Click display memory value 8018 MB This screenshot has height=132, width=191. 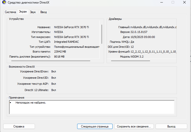click(59, 57)
